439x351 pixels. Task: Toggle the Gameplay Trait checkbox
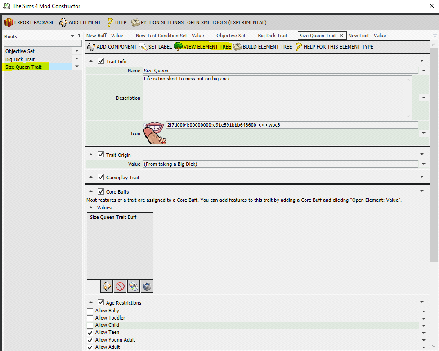101,177
